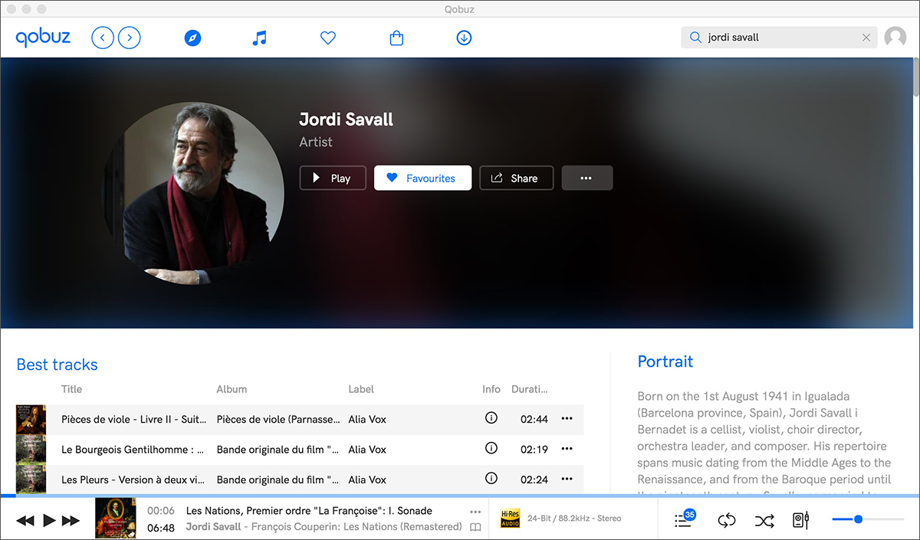Click the now playing album cover

[x=116, y=519]
